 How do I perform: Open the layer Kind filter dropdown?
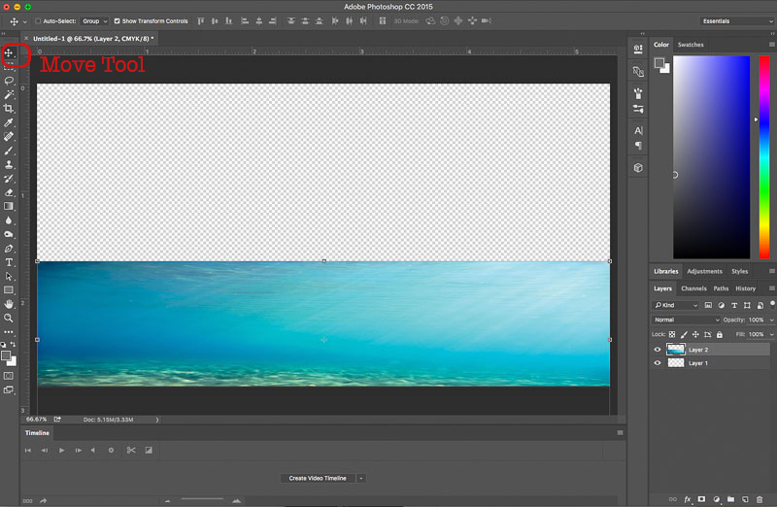point(676,305)
